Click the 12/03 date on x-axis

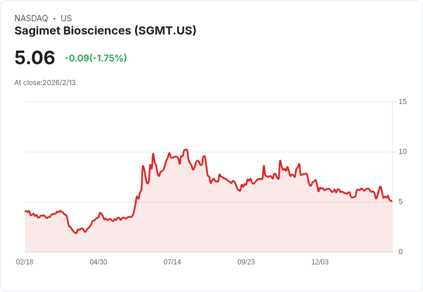pyautogui.click(x=320, y=262)
